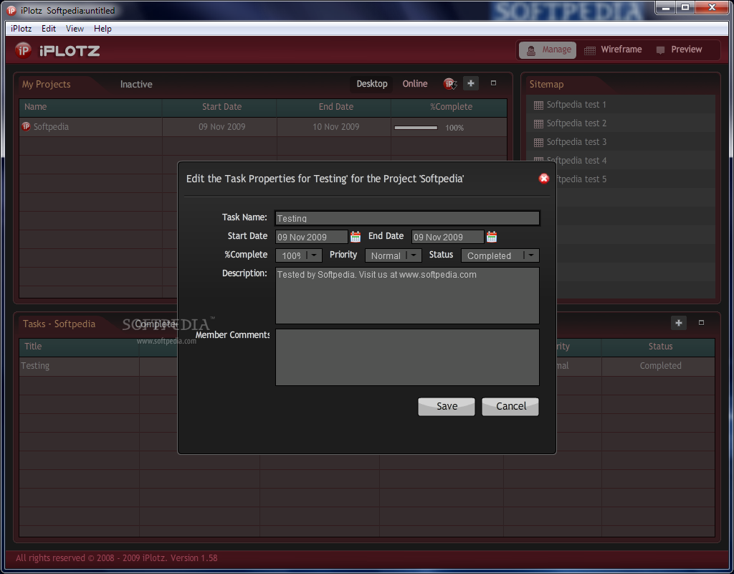Open the Edit menu
This screenshot has height=574, width=734.
tap(49, 29)
